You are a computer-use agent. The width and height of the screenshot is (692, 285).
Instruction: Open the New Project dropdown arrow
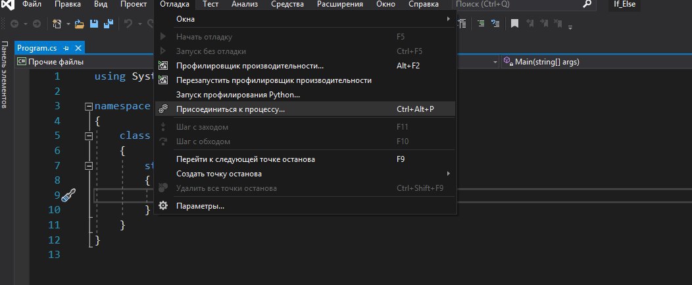click(68, 24)
